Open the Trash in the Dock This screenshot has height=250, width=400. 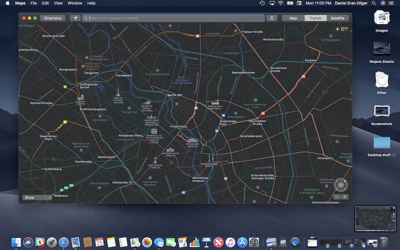point(384,242)
